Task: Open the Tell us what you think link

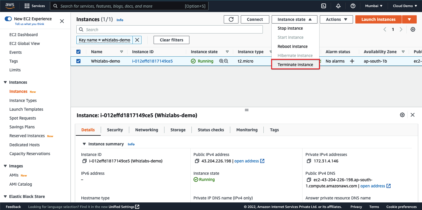Action: pos(29,24)
